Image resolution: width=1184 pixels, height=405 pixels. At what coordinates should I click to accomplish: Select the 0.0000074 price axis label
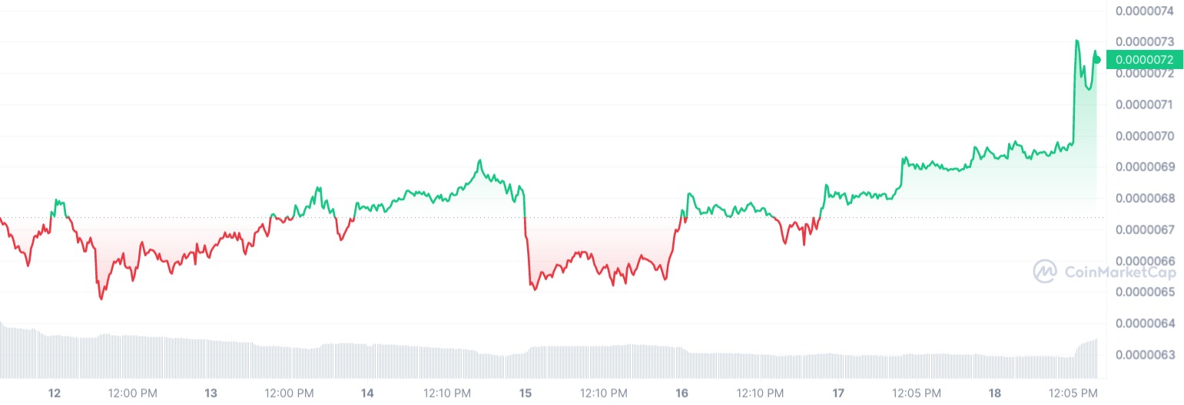point(1145,11)
